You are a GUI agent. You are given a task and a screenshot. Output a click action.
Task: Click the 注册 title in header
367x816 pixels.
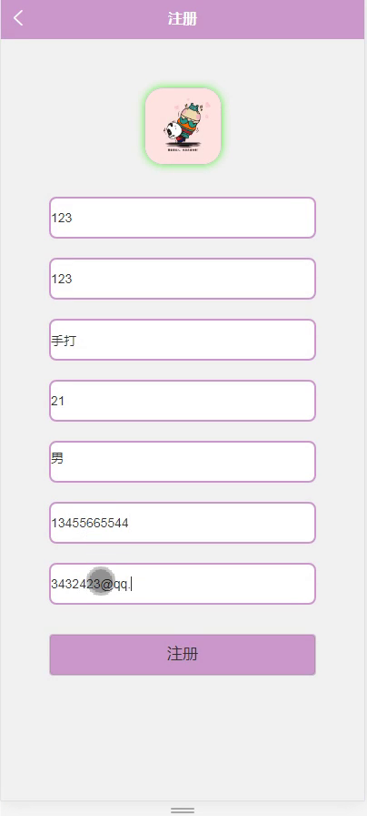[x=183, y=19]
